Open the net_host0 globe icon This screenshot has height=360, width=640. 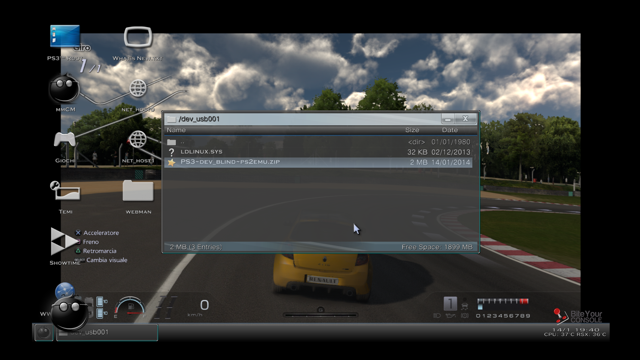pos(138,88)
